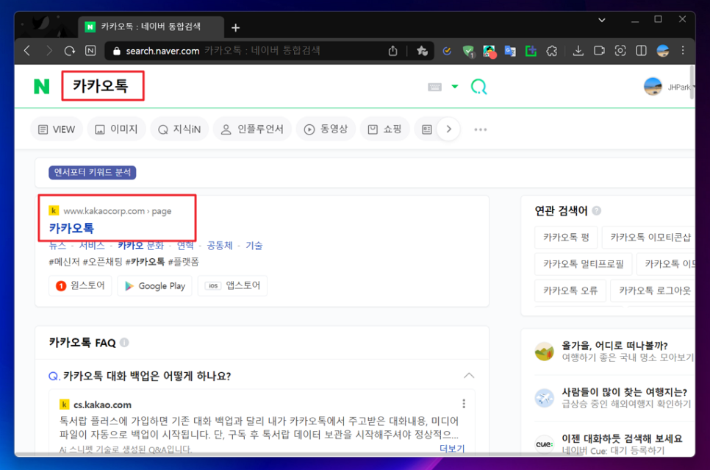The image size is (710, 470).
Task: Click 더보기 to expand the FAQ answer
Action: [452, 448]
